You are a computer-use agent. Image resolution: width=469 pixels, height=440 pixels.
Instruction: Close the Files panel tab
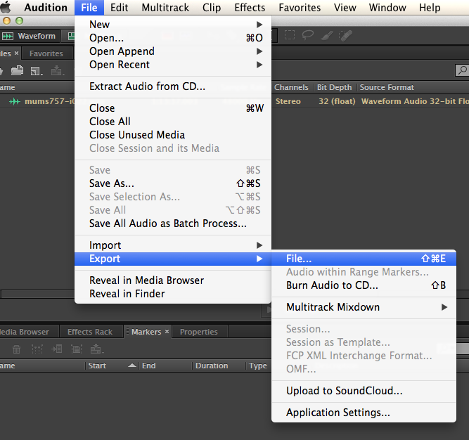coord(16,53)
